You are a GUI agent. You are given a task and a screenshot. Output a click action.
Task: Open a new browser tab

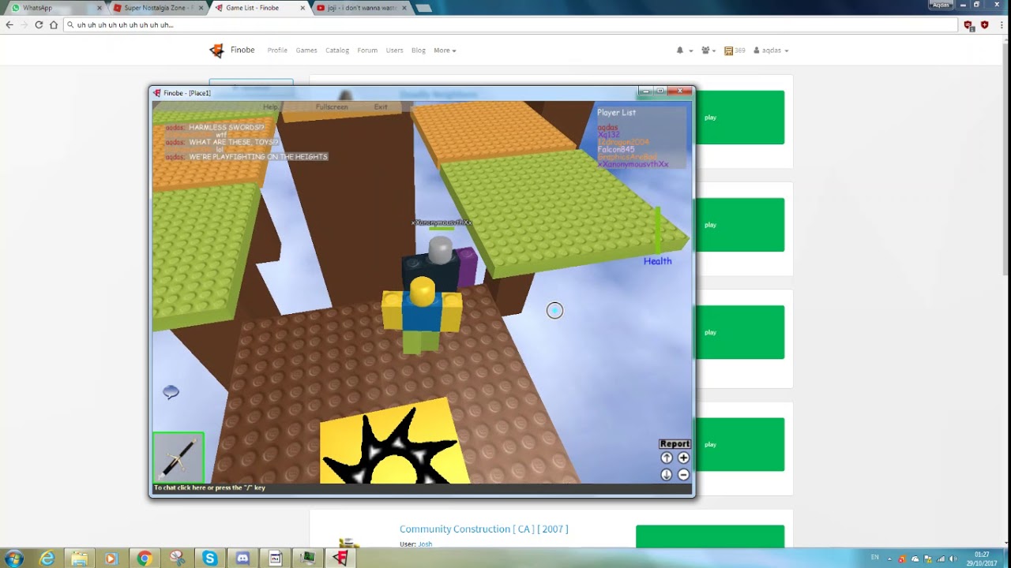(423, 8)
